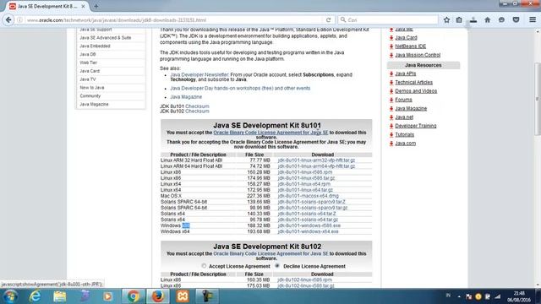
Task: Open bookmarks list icon in toolbar
Action: [x=459, y=20]
